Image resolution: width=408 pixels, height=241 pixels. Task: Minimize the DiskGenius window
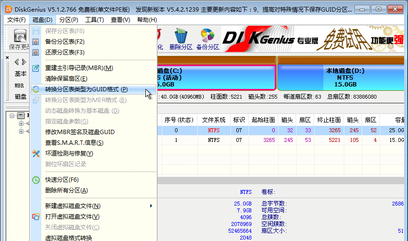point(362,10)
